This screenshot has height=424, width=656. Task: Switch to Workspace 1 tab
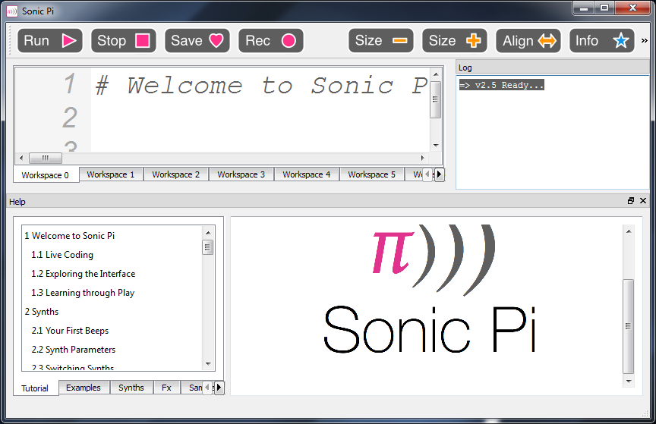pyautogui.click(x=111, y=174)
